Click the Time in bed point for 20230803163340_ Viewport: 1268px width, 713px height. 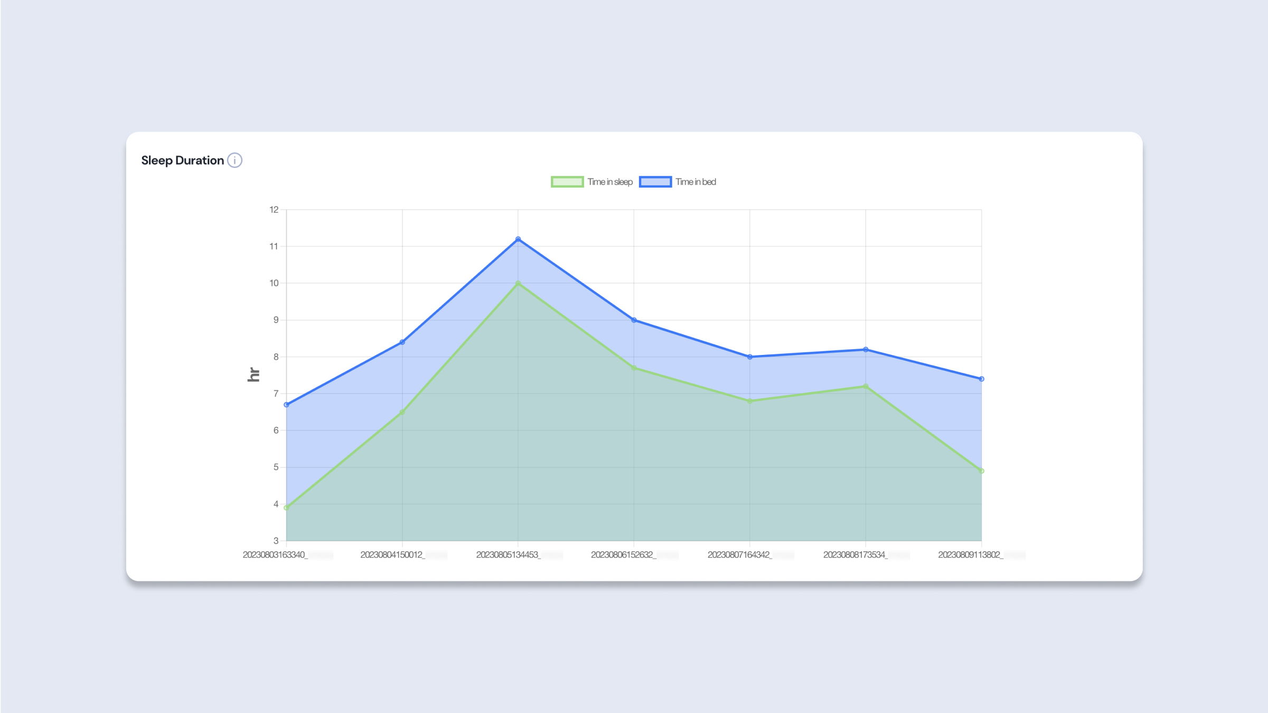pos(287,405)
